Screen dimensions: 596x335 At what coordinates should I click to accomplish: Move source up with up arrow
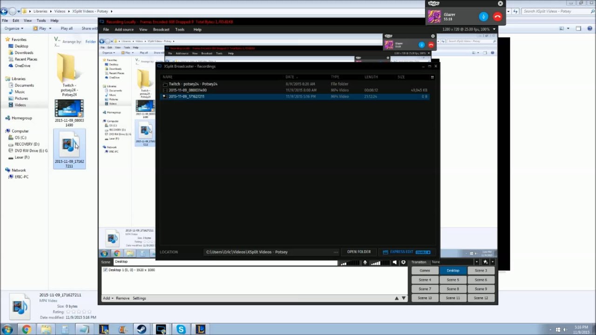397,298
